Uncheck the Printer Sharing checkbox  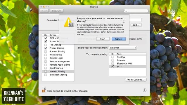click(46, 48)
